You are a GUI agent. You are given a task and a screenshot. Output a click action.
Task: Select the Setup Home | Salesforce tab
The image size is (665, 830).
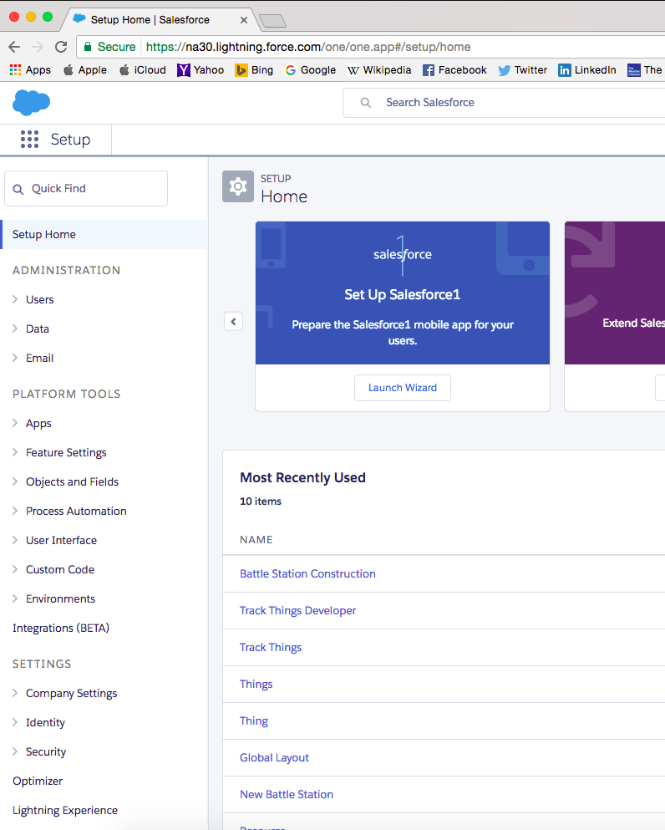click(159, 20)
